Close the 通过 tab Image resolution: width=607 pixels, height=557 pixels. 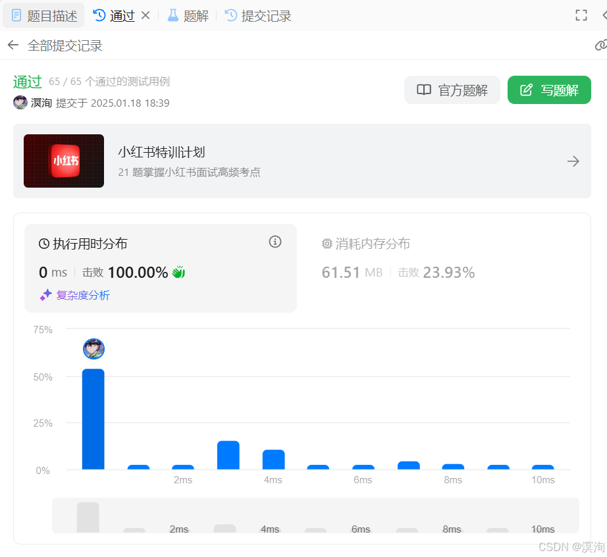[x=145, y=16]
